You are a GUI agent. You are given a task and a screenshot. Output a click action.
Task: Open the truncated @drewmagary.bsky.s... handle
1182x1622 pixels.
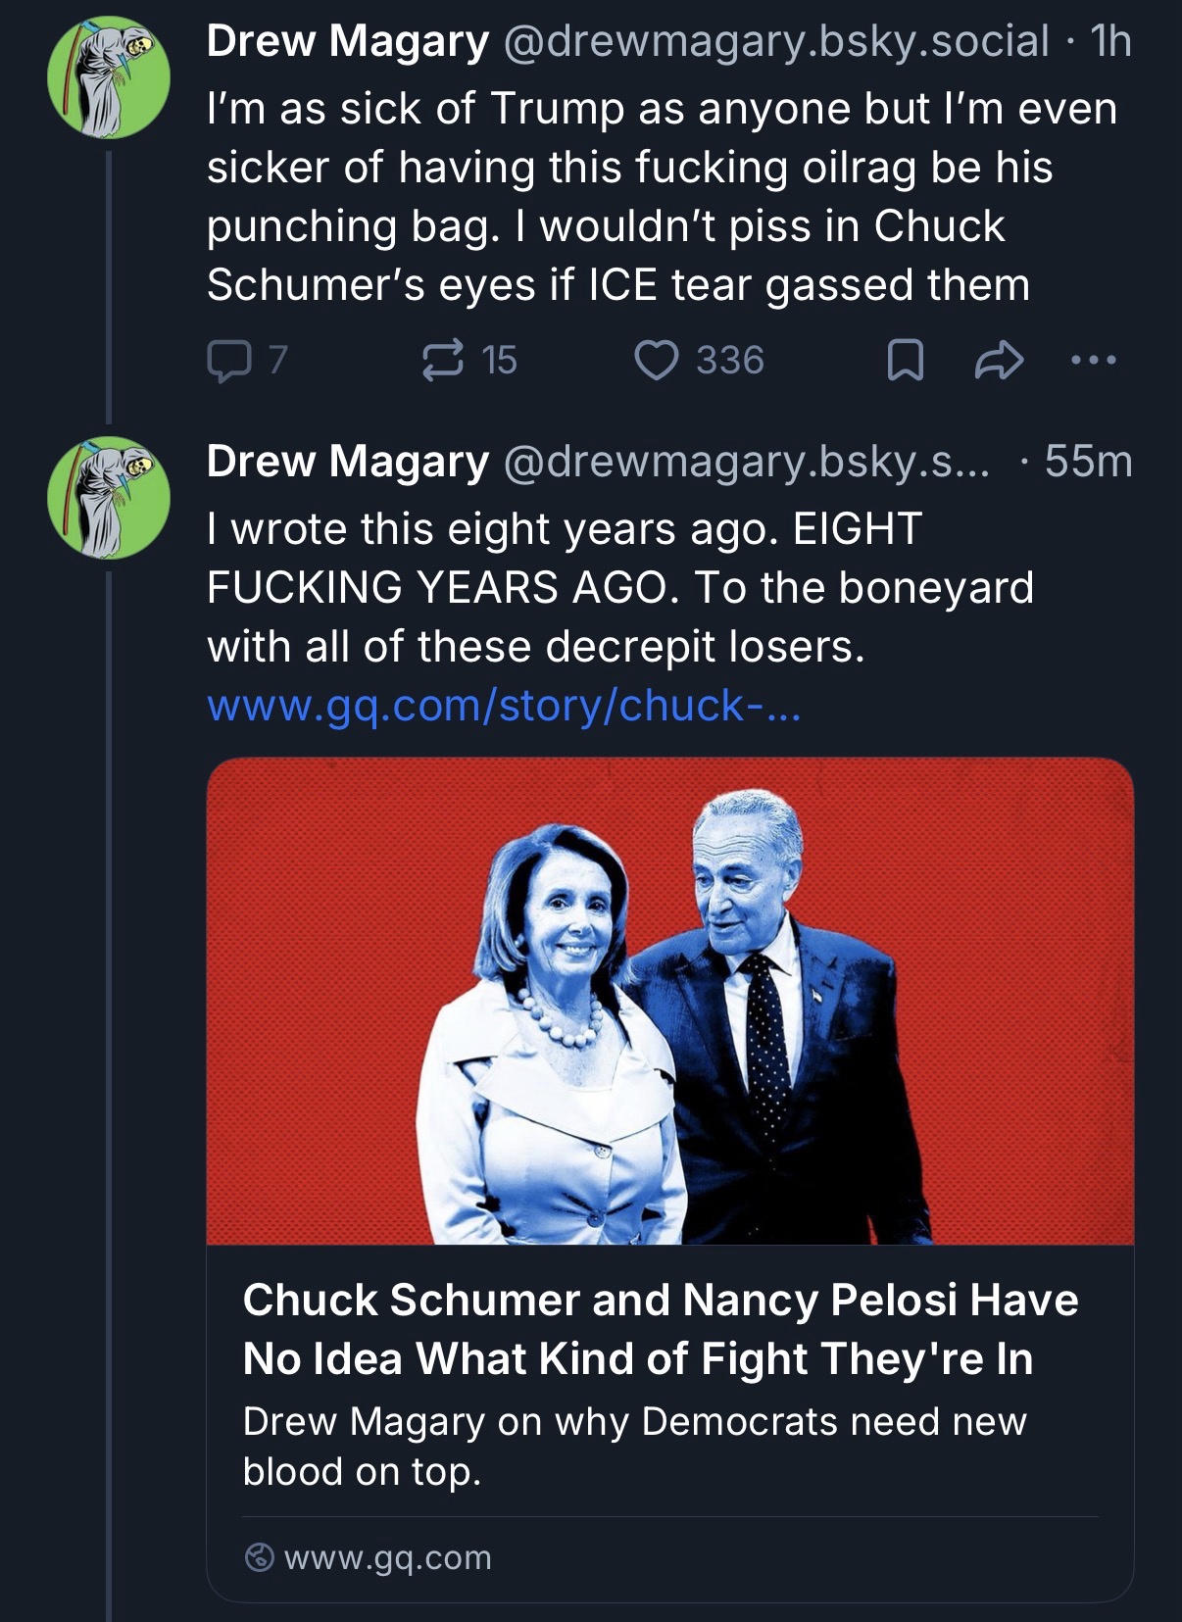tap(746, 462)
